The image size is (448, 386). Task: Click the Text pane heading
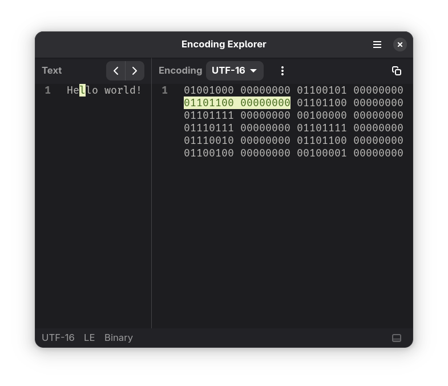coord(52,71)
